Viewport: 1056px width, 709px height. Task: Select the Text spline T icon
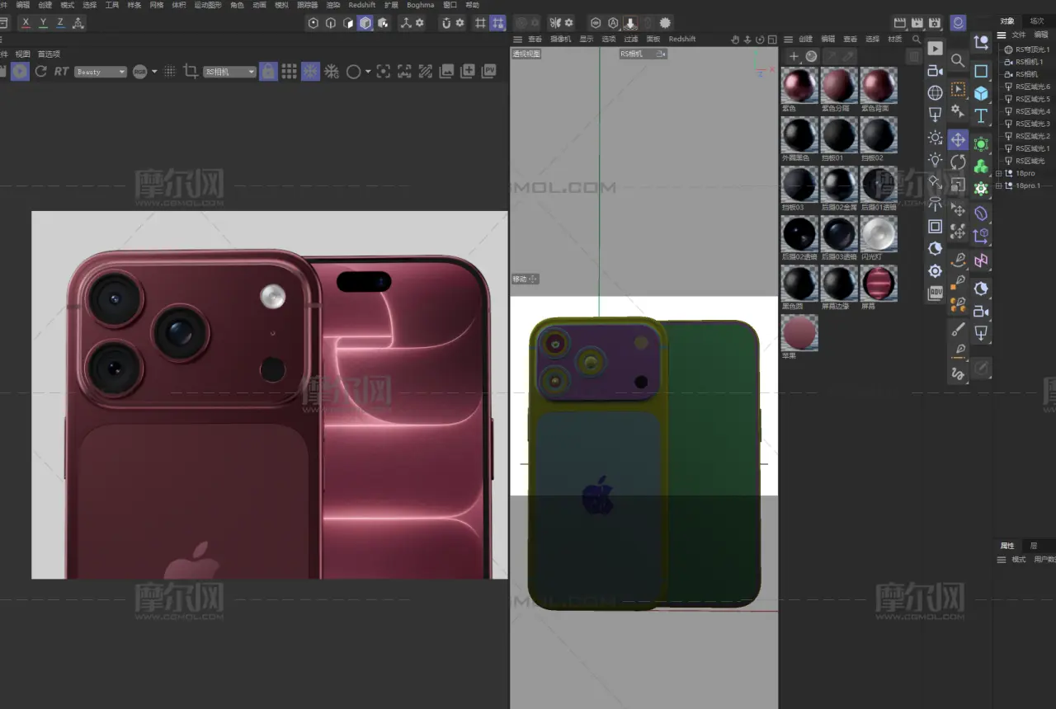981,115
